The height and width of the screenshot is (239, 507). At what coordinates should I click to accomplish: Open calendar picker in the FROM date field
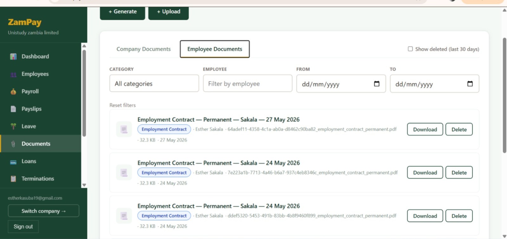[377, 84]
